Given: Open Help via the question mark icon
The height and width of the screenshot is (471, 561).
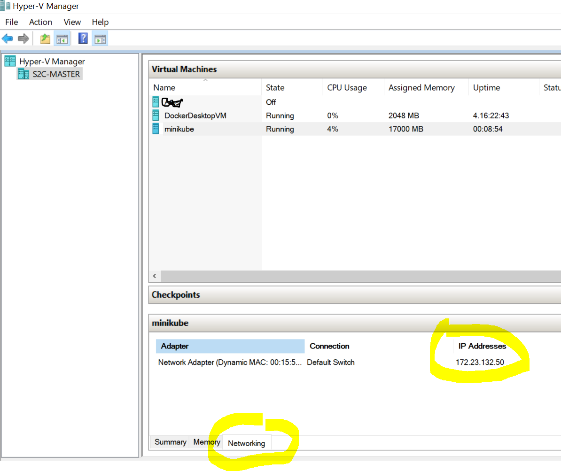Looking at the screenshot, I should [x=83, y=38].
